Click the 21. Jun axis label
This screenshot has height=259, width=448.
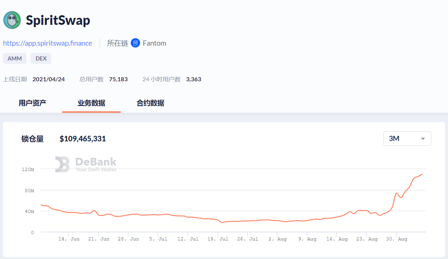tap(98, 239)
